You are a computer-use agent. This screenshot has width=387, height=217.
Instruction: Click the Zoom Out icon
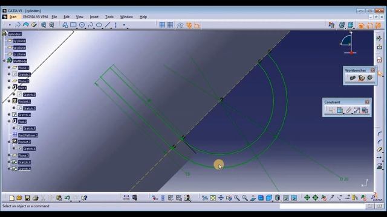pos(244,198)
